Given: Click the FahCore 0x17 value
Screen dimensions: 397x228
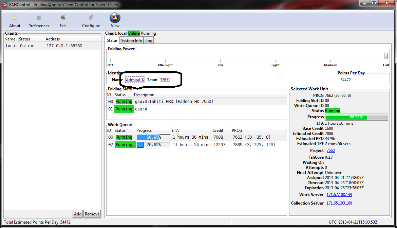Looking at the screenshot, I should click(x=329, y=157).
